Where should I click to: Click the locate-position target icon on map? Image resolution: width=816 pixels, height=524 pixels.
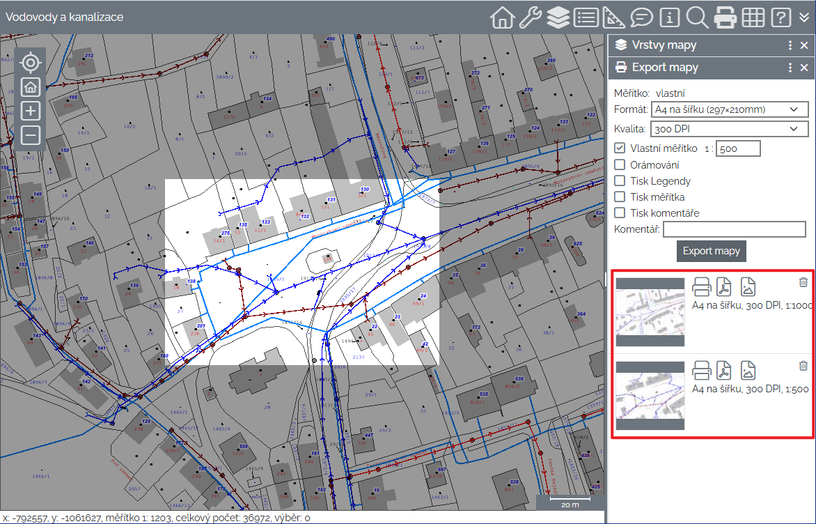click(x=30, y=63)
